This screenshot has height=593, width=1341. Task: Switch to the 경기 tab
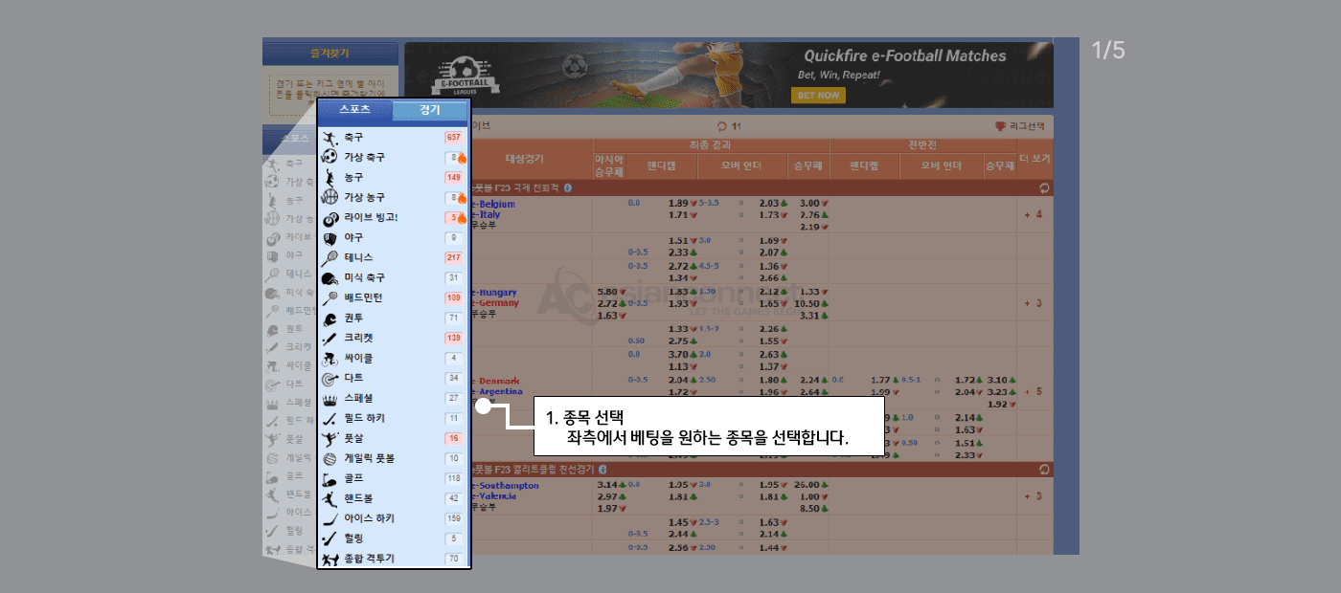pyautogui.click(x=430, y=110)
